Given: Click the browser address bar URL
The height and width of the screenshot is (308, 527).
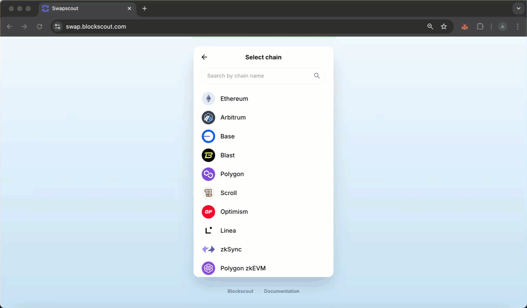Looking at the screenshot, I should point(96,27).
